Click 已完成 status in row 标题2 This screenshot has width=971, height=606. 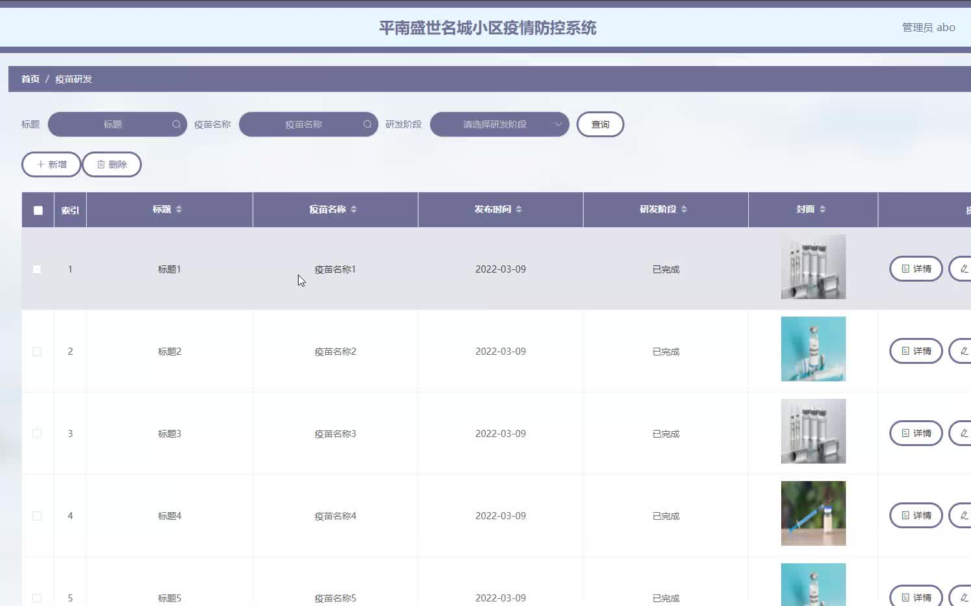pos(666,352)
